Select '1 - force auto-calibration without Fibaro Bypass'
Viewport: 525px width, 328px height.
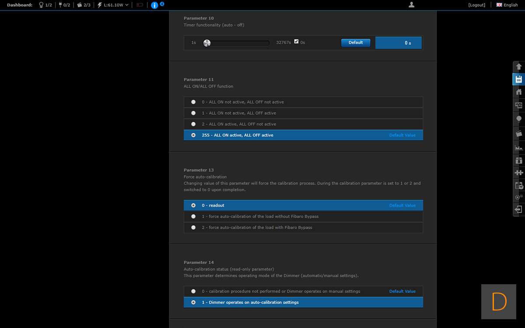coord(193,216)
